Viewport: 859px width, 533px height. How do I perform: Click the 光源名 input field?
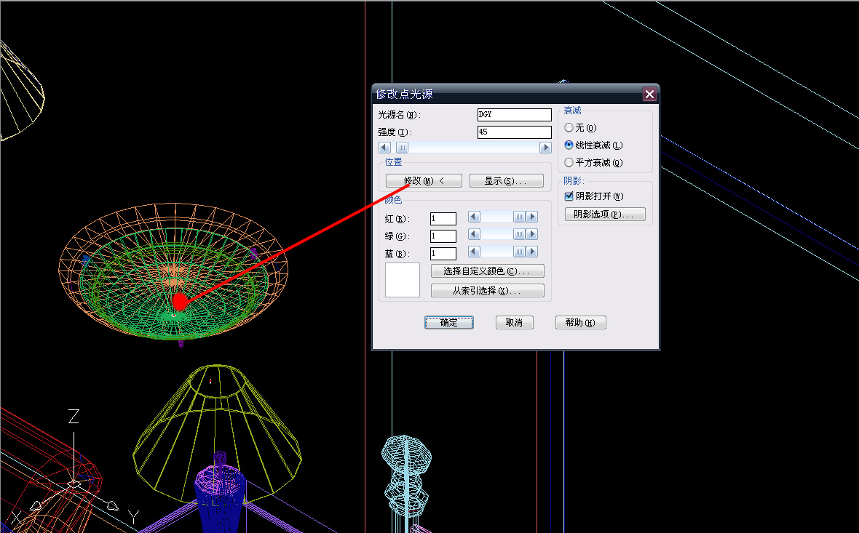pos(515,114)
